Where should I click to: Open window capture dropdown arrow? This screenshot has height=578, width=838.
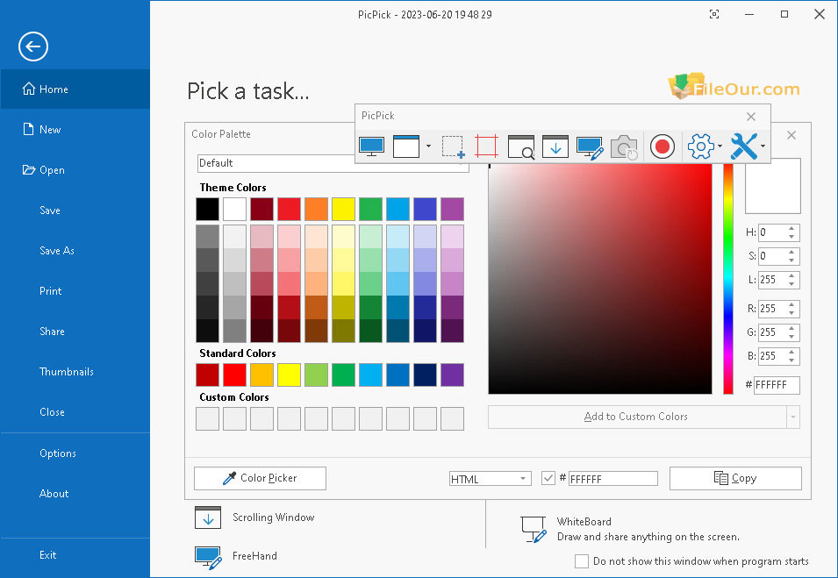(x=428, y=146)
